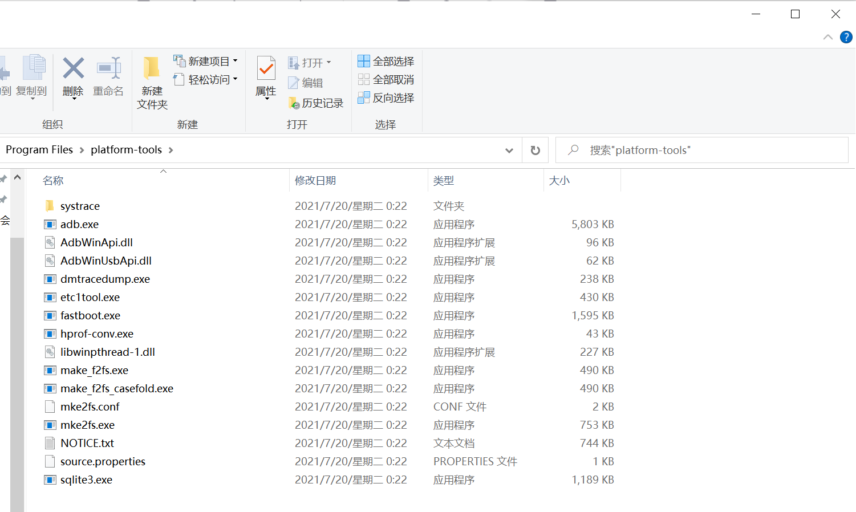
Task: Navigate to Program Files in breadcrumb
Action: (39, 149)
